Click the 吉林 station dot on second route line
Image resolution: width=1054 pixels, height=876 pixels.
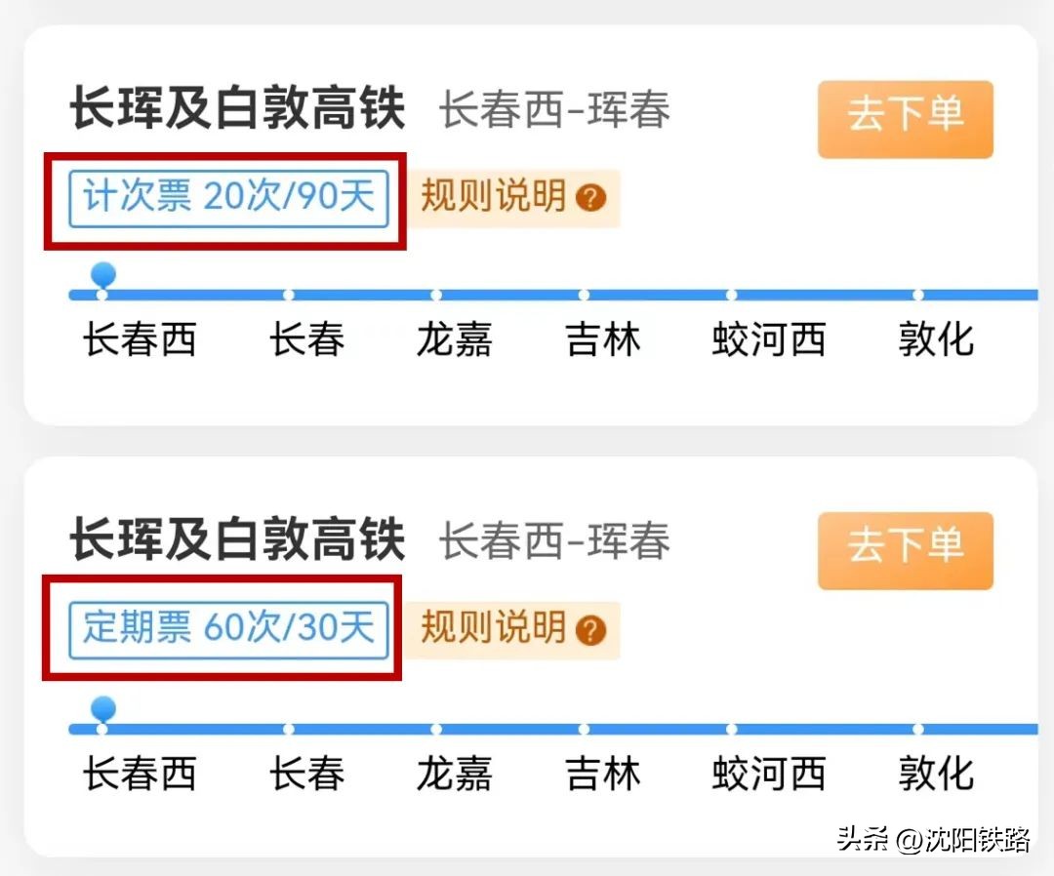tap(583, 728)
